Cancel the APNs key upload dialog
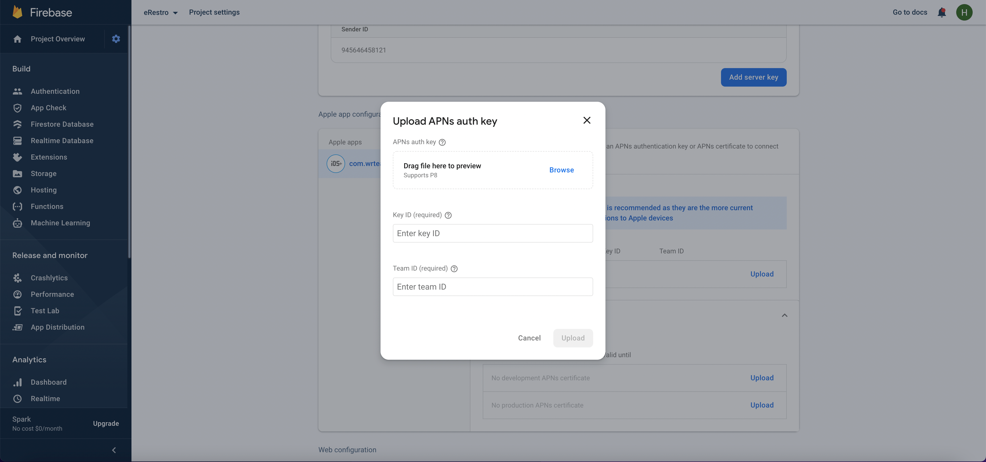Viewport: 986px width, 462px height. click(x=529, y=338)
